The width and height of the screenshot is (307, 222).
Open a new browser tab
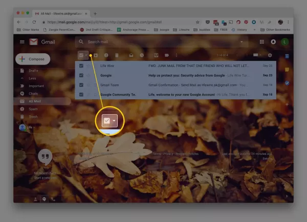95,14
